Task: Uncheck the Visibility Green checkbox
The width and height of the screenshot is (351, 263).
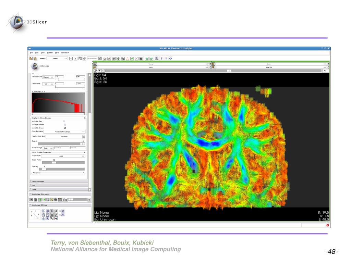Action: 65,128
